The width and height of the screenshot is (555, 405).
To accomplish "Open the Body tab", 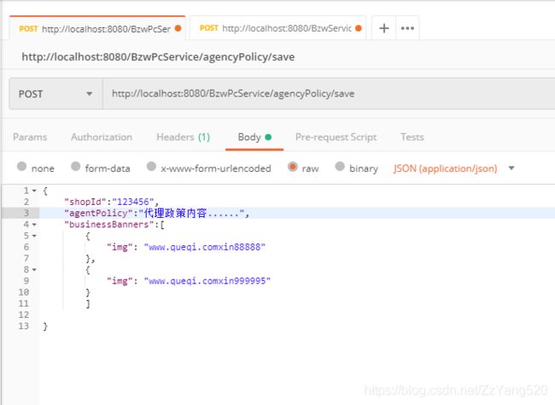I will [x=254, y=137].
